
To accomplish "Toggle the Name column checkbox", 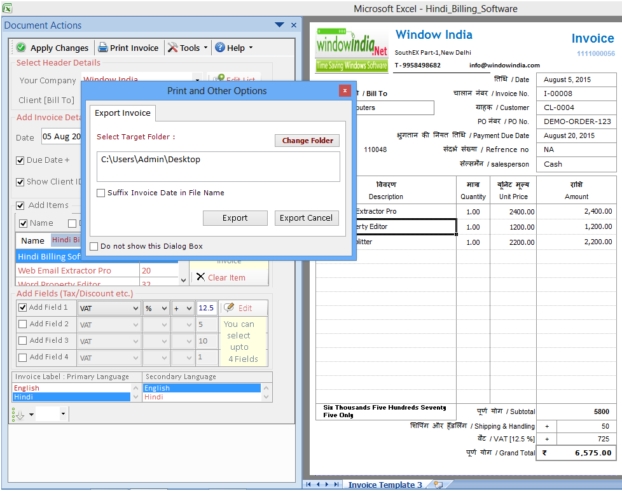I will click(24, 223).
